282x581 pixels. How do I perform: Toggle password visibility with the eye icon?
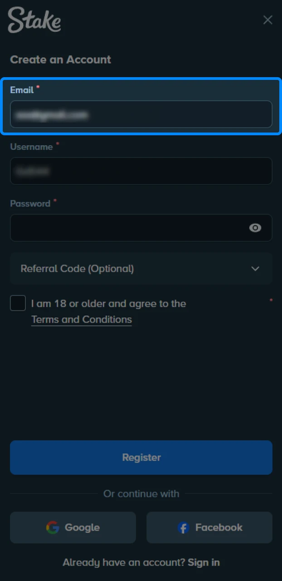pos(255,228)
